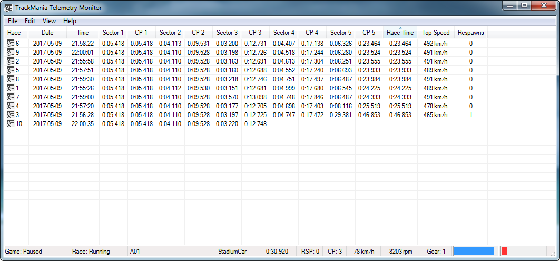The width and height of the screenshot is (560, 261).
Task: Select race time 0:23.464 in Race Time column
Action: (400, 44)
